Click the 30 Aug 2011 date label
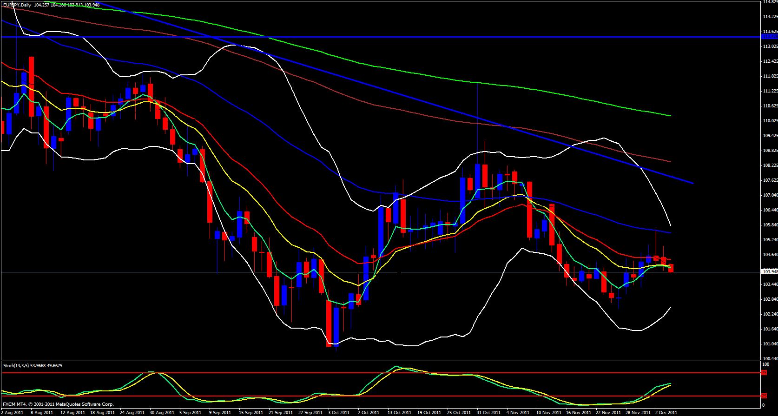778x416 pixels. point(162,412)
